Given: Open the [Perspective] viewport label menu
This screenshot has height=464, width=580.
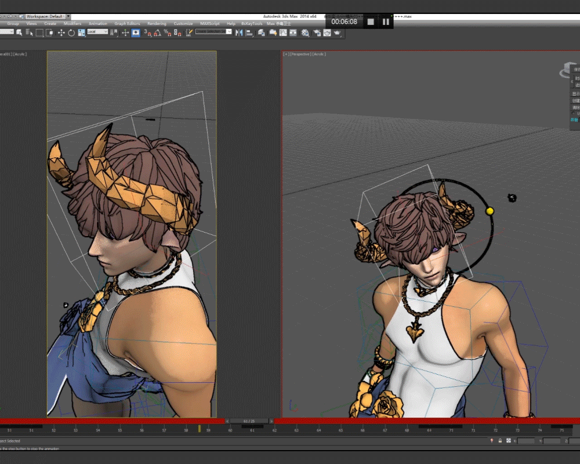Looking at the screenshot, I should 300,54.
